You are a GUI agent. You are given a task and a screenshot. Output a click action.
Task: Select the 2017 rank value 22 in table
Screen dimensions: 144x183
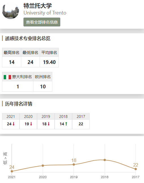[x=81, y=124]
